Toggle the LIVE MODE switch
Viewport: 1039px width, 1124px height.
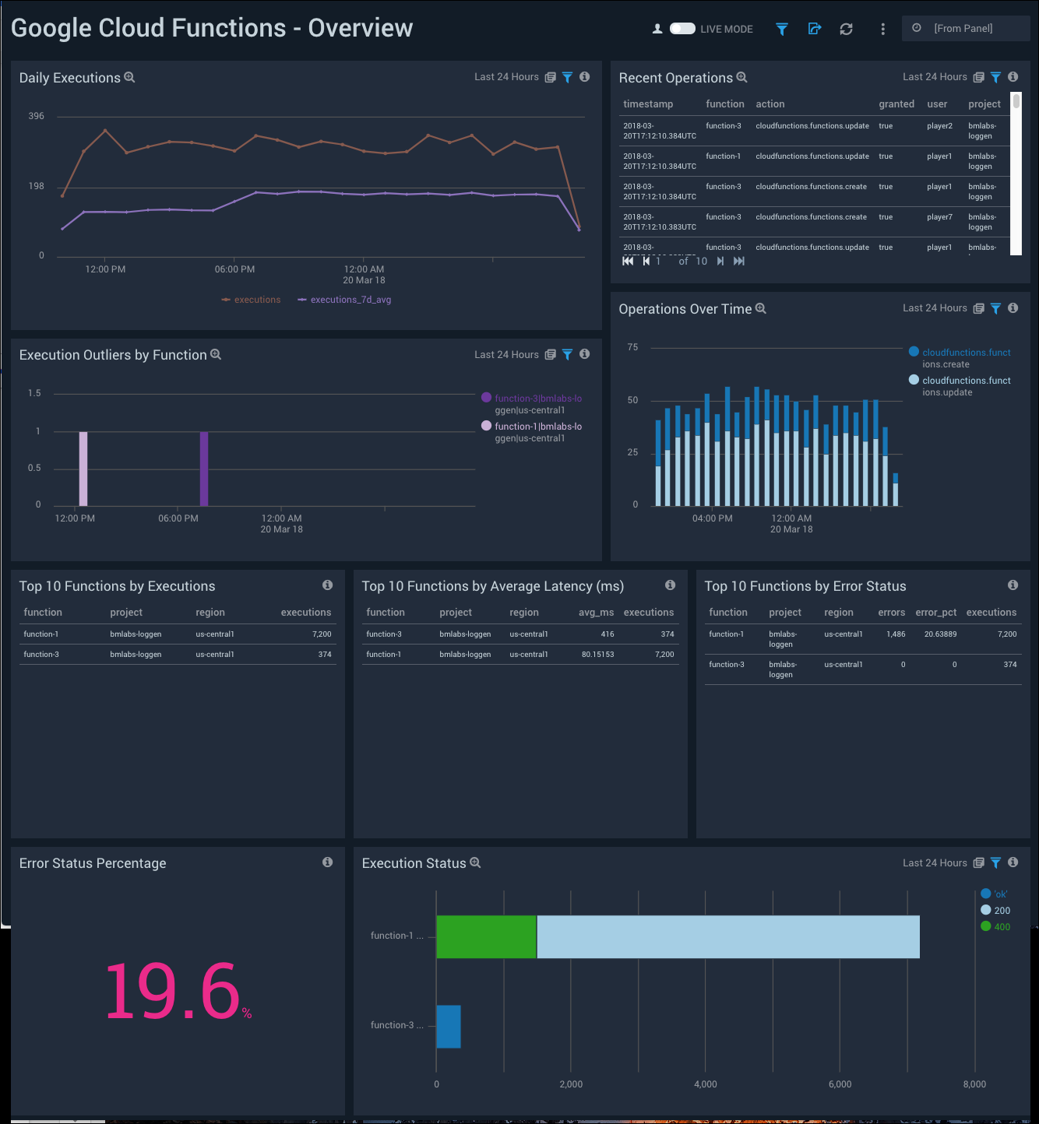682,28
